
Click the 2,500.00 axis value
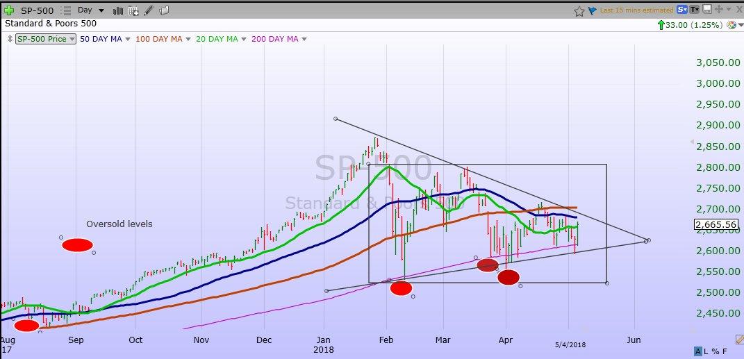click(718, 292)
